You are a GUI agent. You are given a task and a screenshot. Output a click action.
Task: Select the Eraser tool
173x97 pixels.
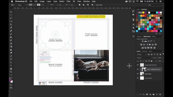click(11, 43)
